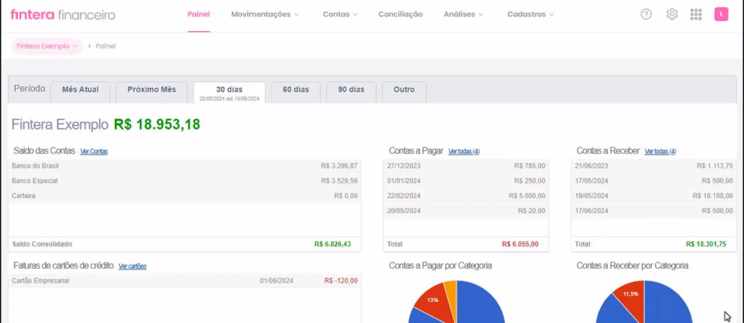Screen dimensions: 744x323
Task: Open the Ver cartões link
Action: click(132, 266)
